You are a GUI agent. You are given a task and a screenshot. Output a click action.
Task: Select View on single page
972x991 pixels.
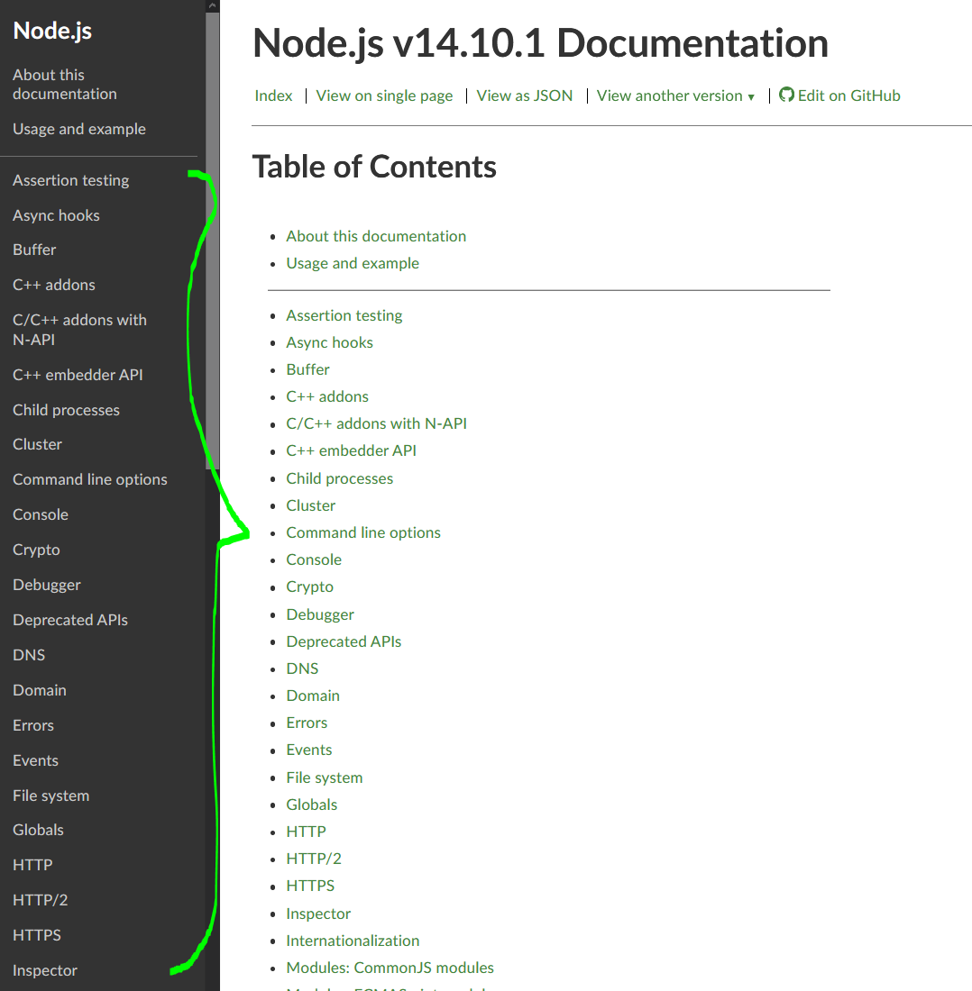tap(384, 95)
